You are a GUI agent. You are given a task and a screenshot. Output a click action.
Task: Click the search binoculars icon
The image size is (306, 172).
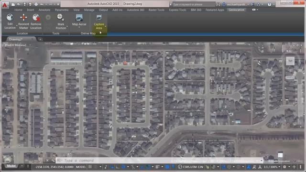point(218,4)
